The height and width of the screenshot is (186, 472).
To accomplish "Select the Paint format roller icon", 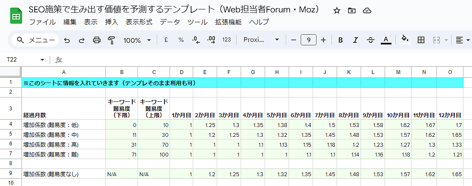I will pos(111,40).
